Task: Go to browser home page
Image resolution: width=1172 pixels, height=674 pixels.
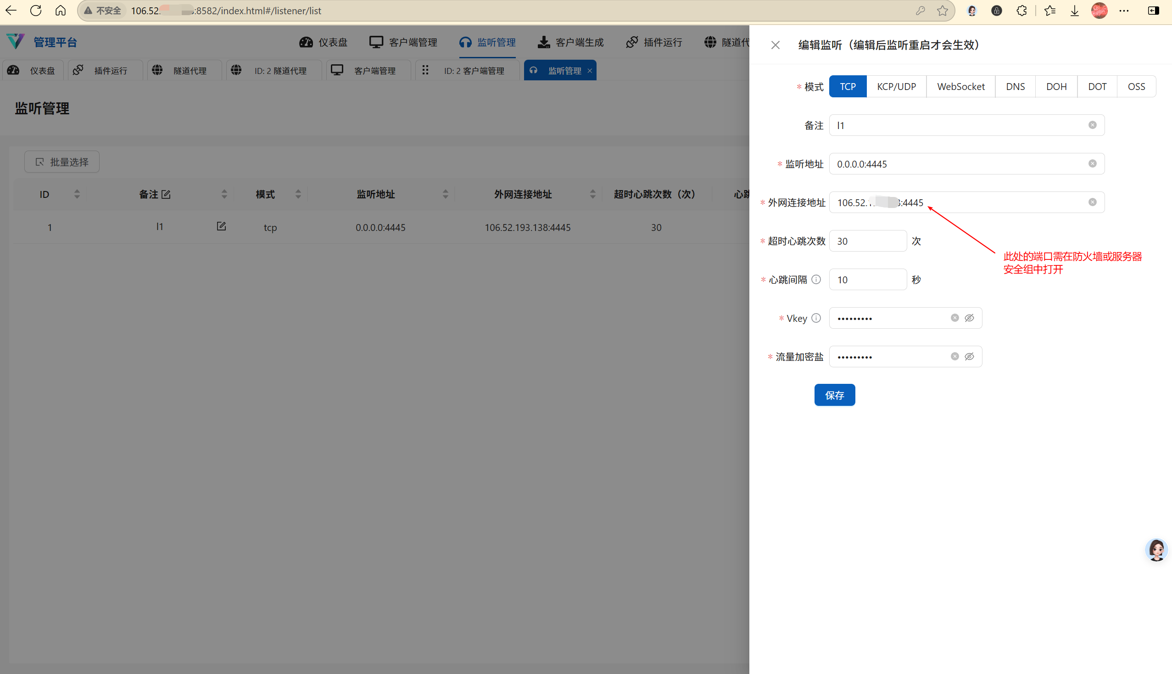Action: [61, 11]
